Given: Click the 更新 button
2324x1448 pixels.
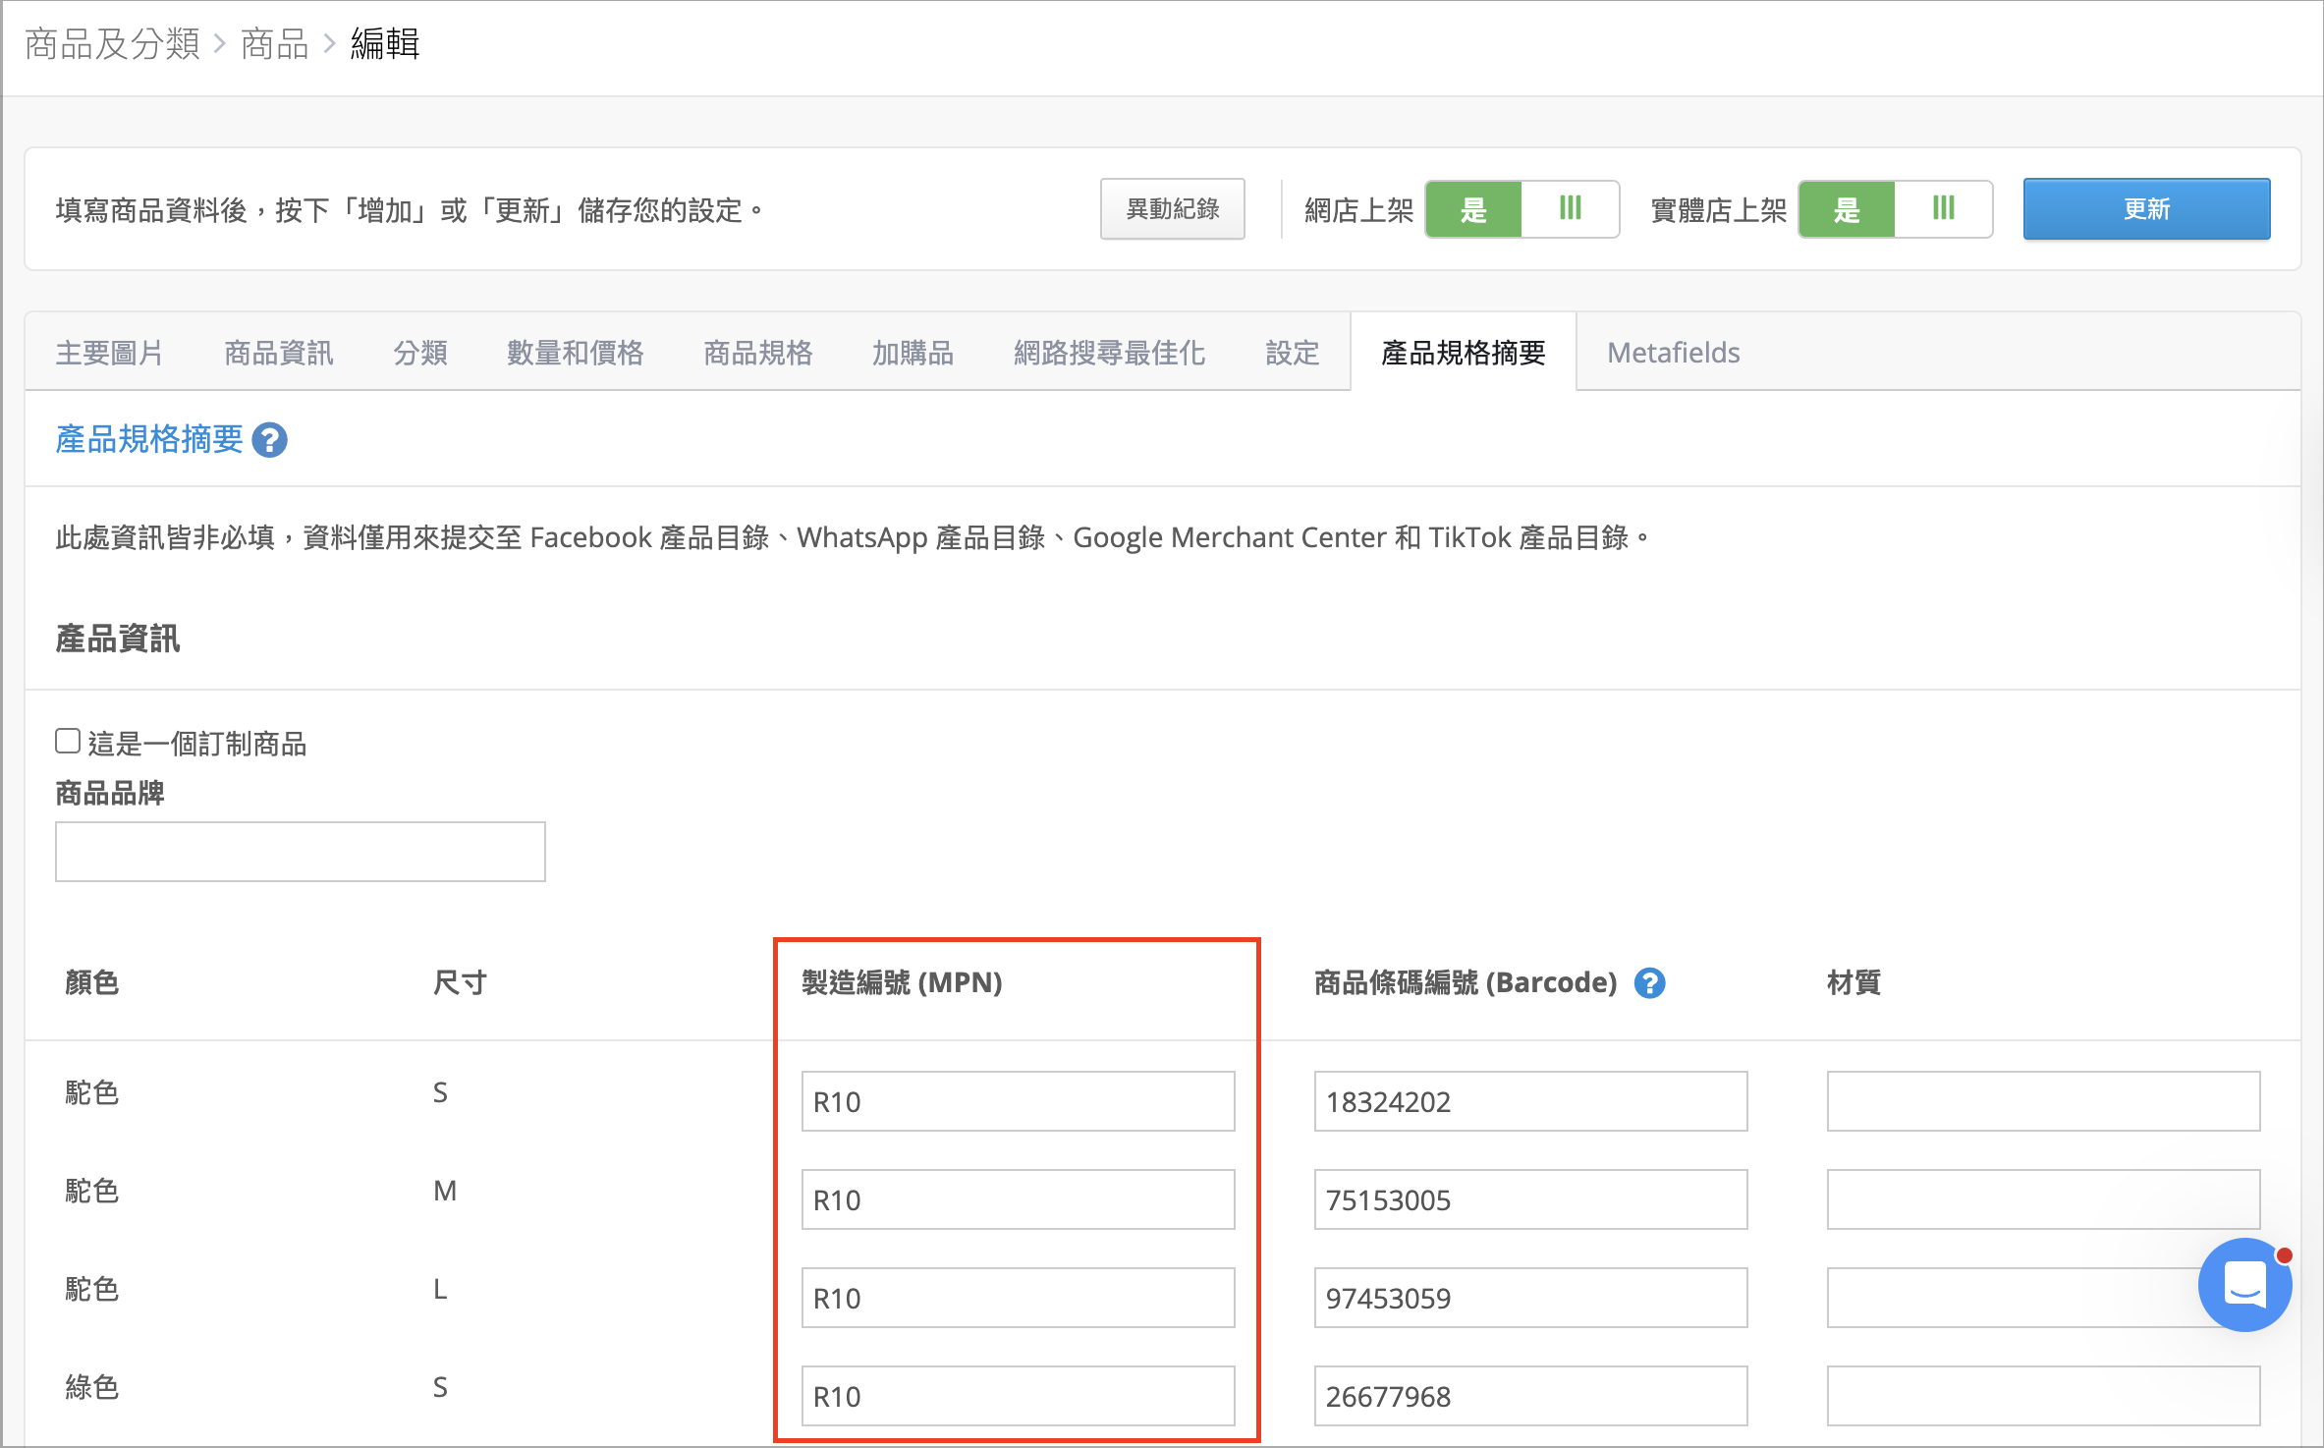Looking at the screenshot, I should tap(2146, 209).
